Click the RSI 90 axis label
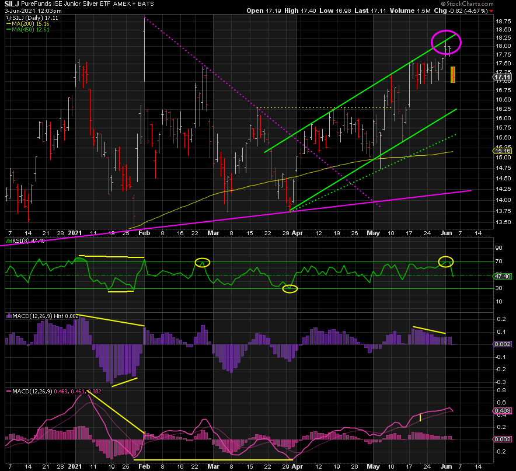 [x=499, y=248]
